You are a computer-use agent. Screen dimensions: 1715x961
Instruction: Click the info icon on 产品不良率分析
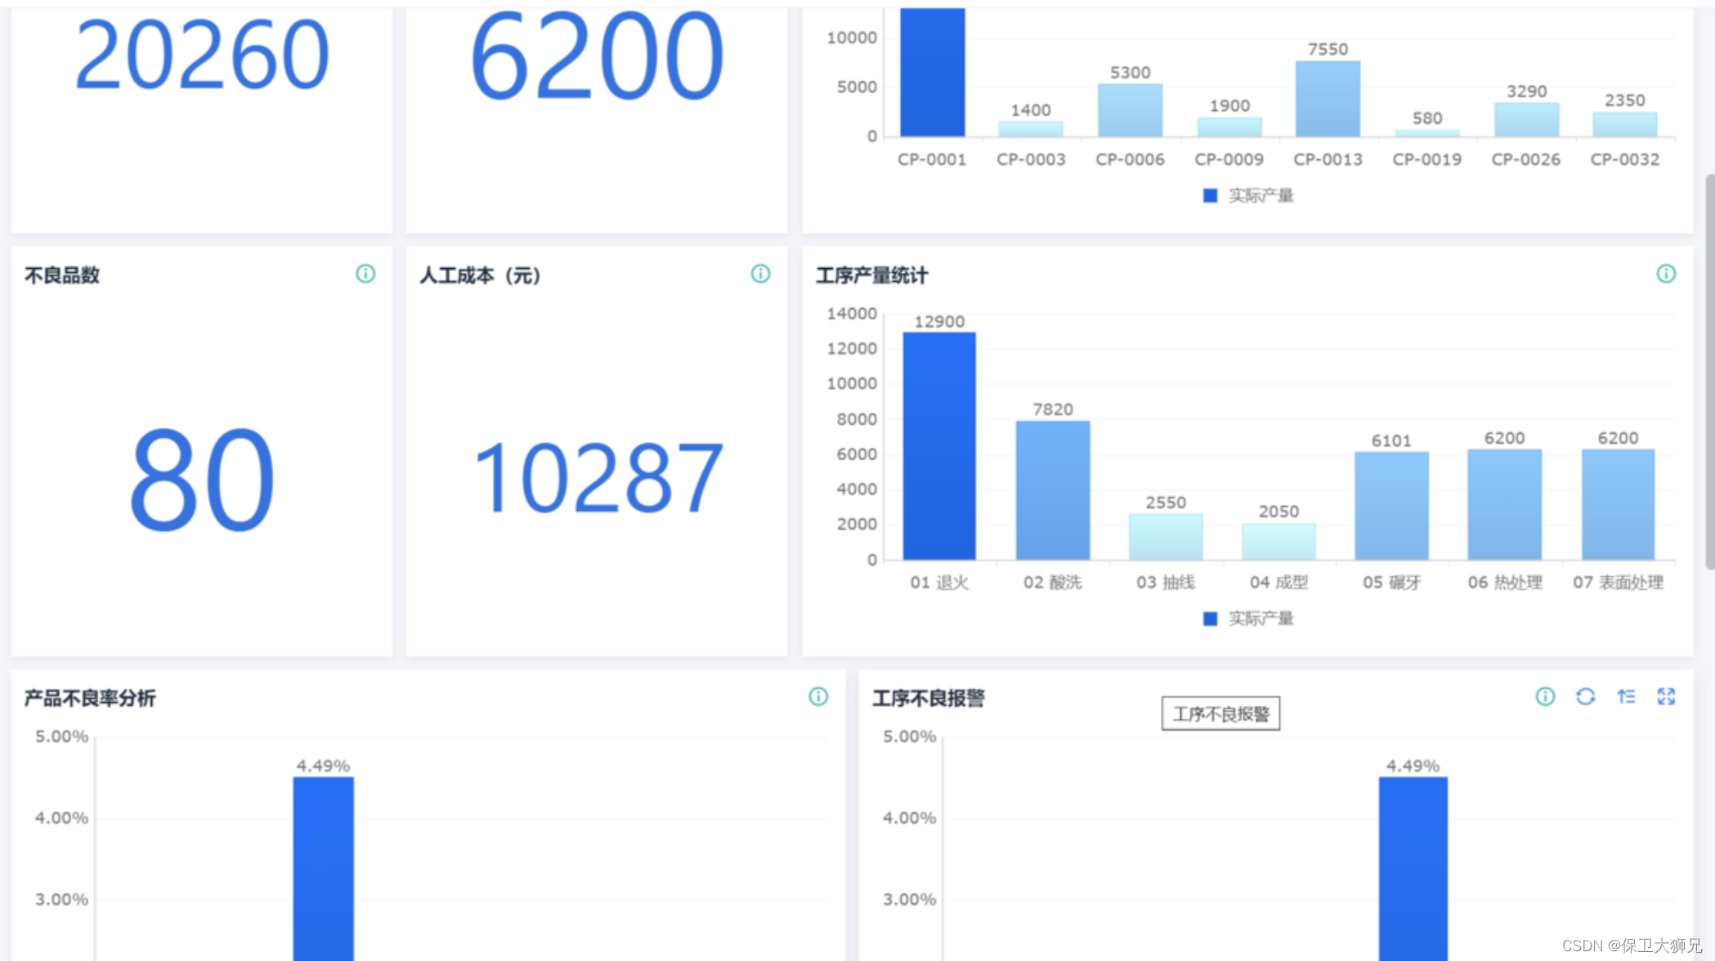818,696
